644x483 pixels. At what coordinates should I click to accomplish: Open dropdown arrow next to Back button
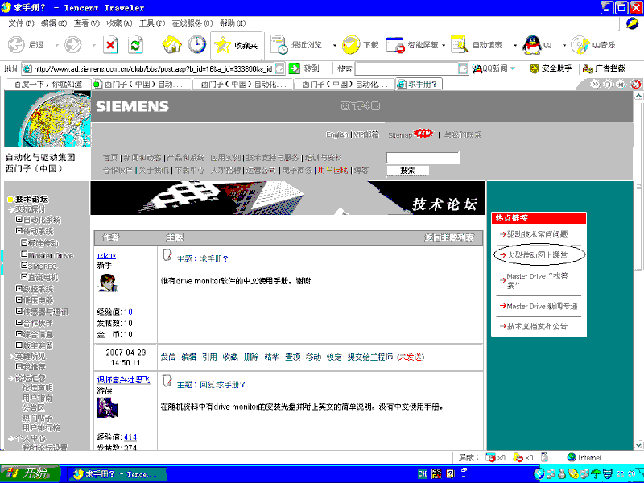56,45
